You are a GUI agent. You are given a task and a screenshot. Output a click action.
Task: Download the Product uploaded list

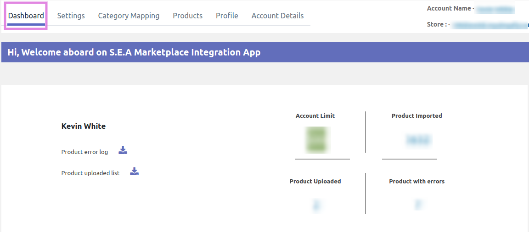click(x=134, y=171)
